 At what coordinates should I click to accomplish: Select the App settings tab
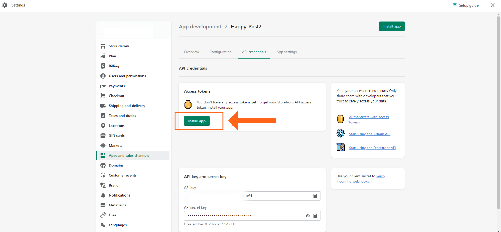click(286, 52)
